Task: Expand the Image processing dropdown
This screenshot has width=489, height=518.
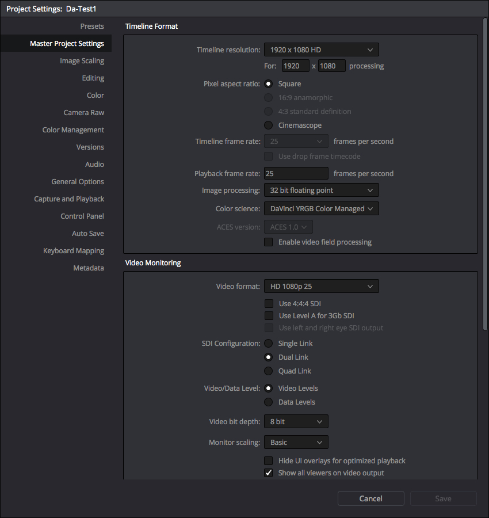Action: coord(321,191)
